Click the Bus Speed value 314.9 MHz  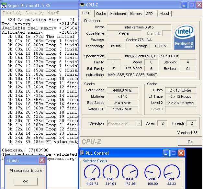(x=122, y=103)
